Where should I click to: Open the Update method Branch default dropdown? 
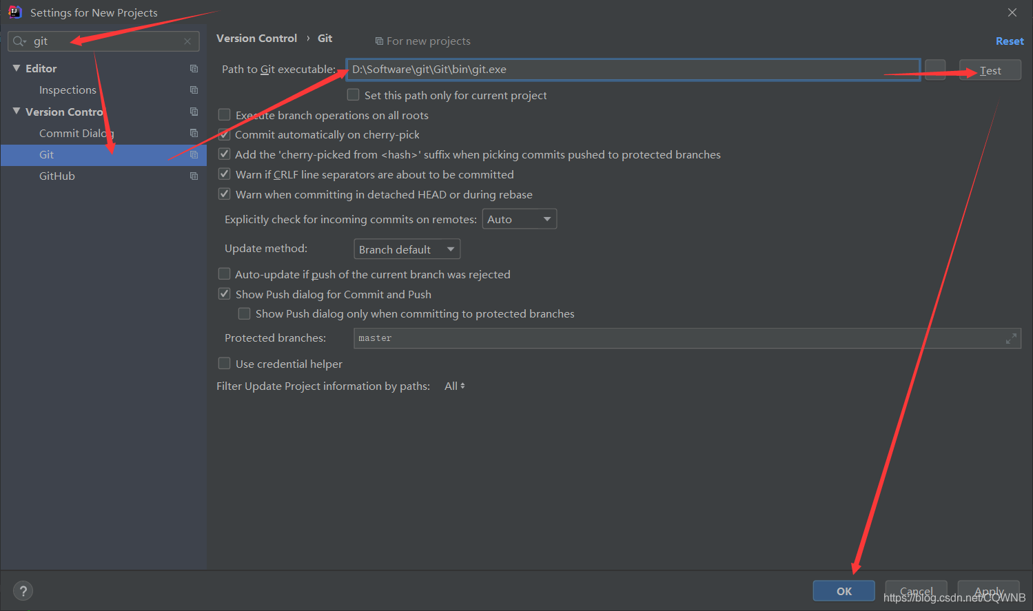click(407, 249)
